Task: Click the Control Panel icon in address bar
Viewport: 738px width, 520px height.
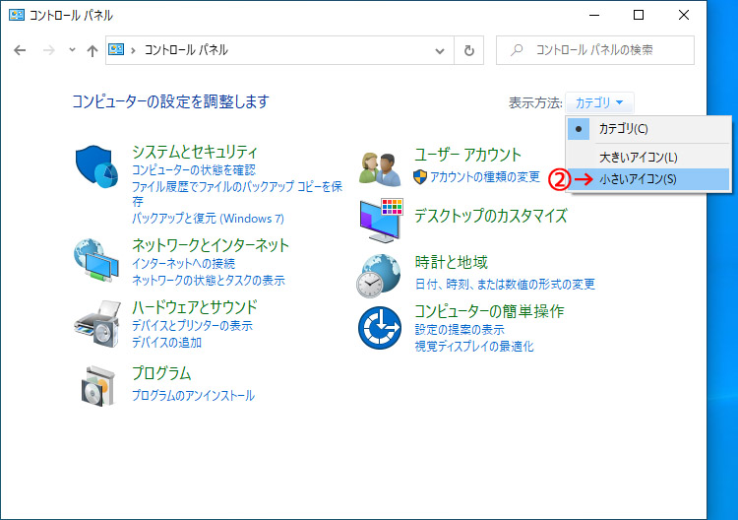Action: [x=116, y=49]
